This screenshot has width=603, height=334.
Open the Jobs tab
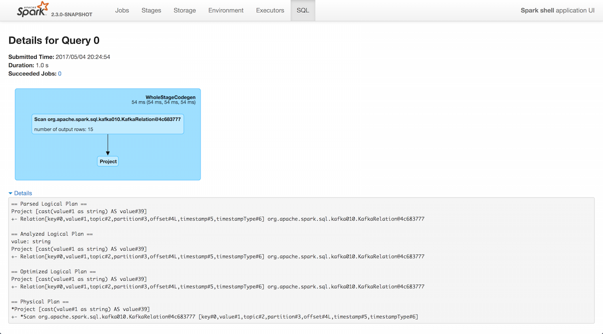click(x=122, y=10)
